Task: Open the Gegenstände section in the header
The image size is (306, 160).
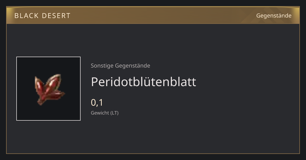Action: [x=274, y=16]
